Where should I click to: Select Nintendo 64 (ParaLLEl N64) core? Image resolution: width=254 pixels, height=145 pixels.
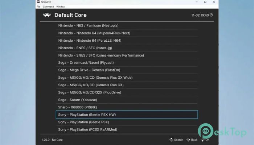[127, 41]
